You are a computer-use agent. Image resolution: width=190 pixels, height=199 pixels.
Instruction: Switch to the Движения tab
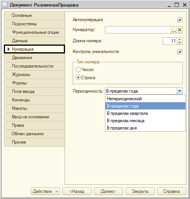pyautogui.click(x=34, y=58)
